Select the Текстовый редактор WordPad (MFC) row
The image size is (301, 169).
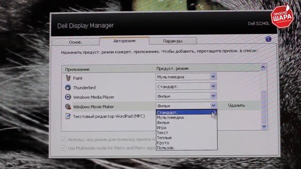coord(109,116)
